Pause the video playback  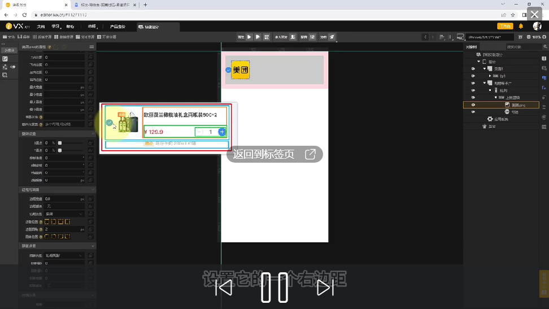(x=274, y=288)
